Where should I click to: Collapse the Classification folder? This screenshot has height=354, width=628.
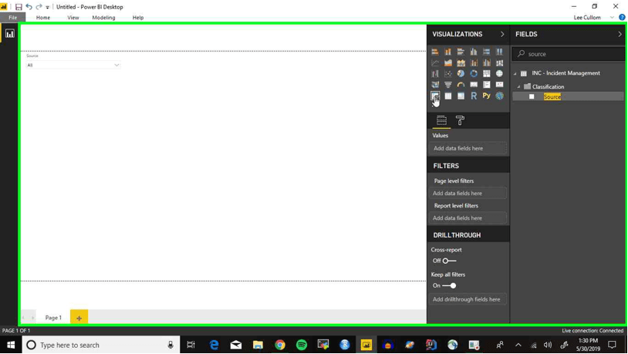[x=518, y=87]
